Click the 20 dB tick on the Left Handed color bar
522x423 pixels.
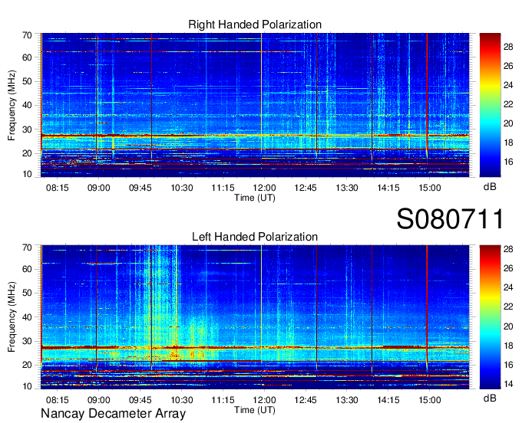click(508, 326)
